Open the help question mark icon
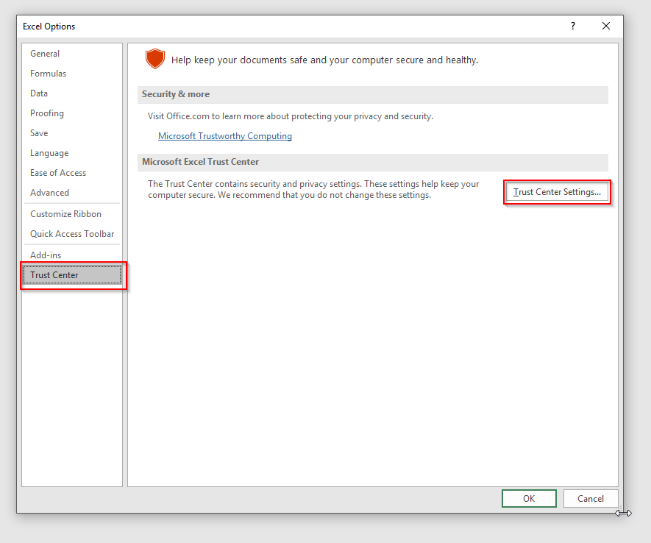This screenshot has width=651, height=543. click(573, 26)
